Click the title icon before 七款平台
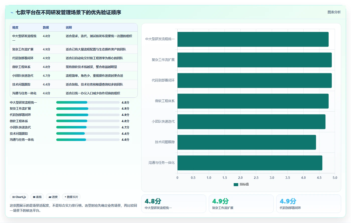 pos(12,13)
